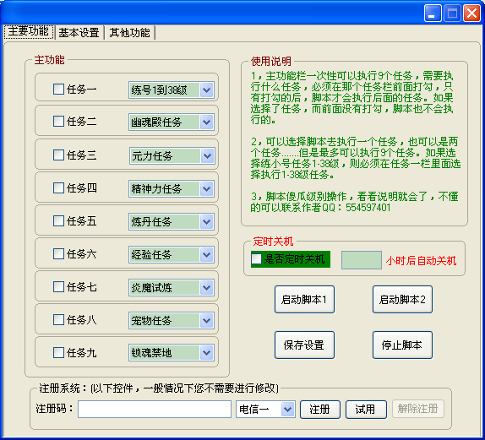485x440 pixels.
Task: Focus the 注册码 input field
Action: 155,409
